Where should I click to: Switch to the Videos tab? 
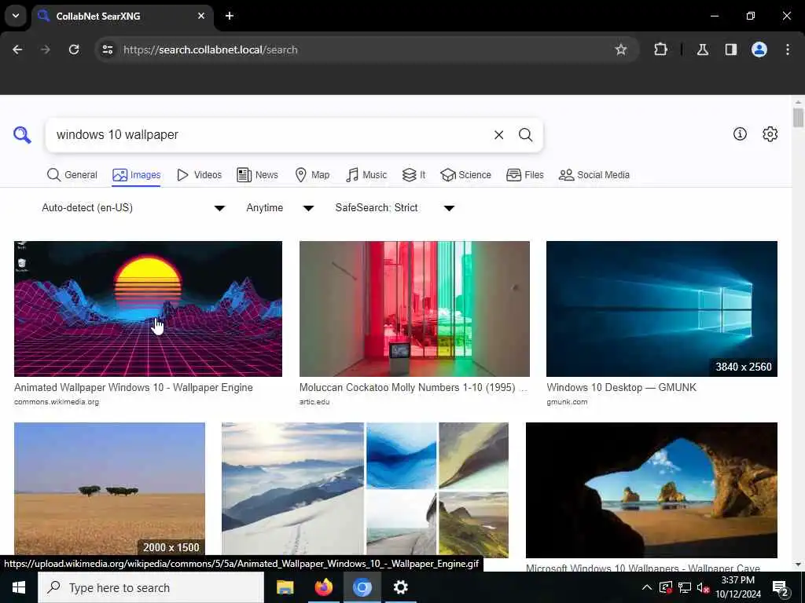pyautogui.click(x=199, y=175)
